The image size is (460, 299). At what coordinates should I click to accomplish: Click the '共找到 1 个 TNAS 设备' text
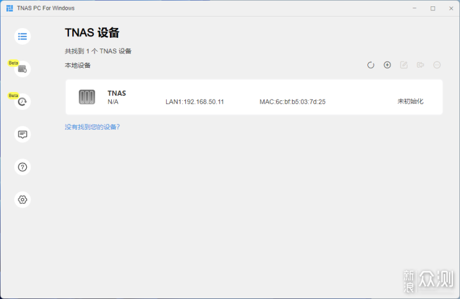pos(98,51)
